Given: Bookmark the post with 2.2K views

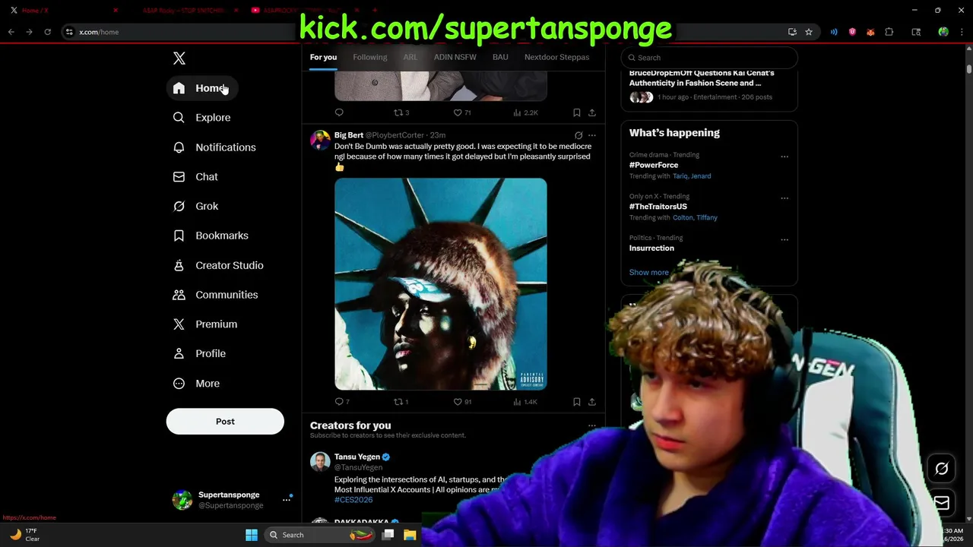Looking at the screenshot, I should click(x=577, y=112).
